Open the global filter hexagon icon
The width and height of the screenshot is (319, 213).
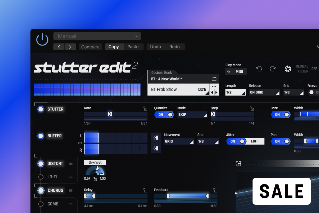[x=288, y=69]
